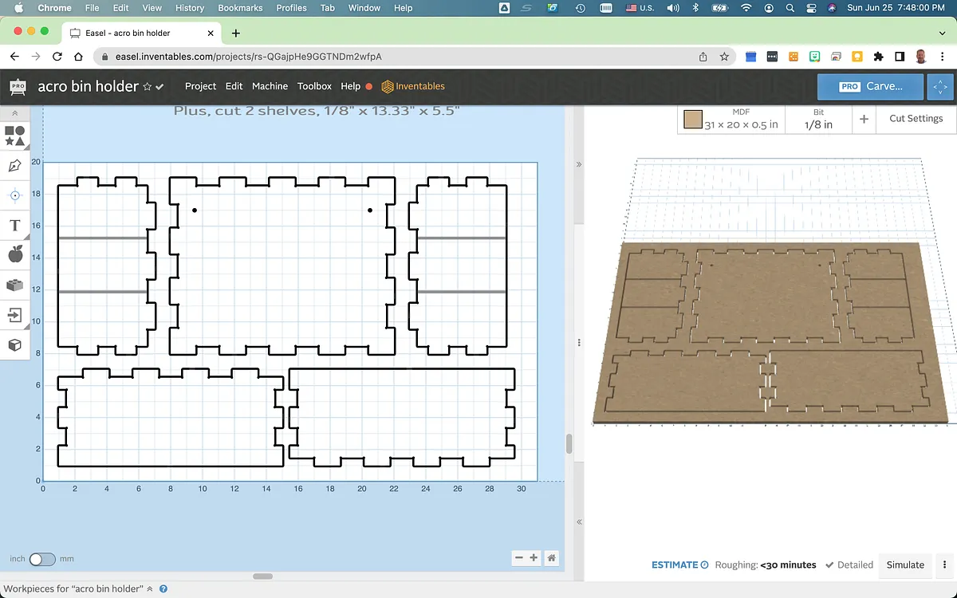Select the Text tool
The width and height of the screenshot is (957, 598).
tap(14, 226)
